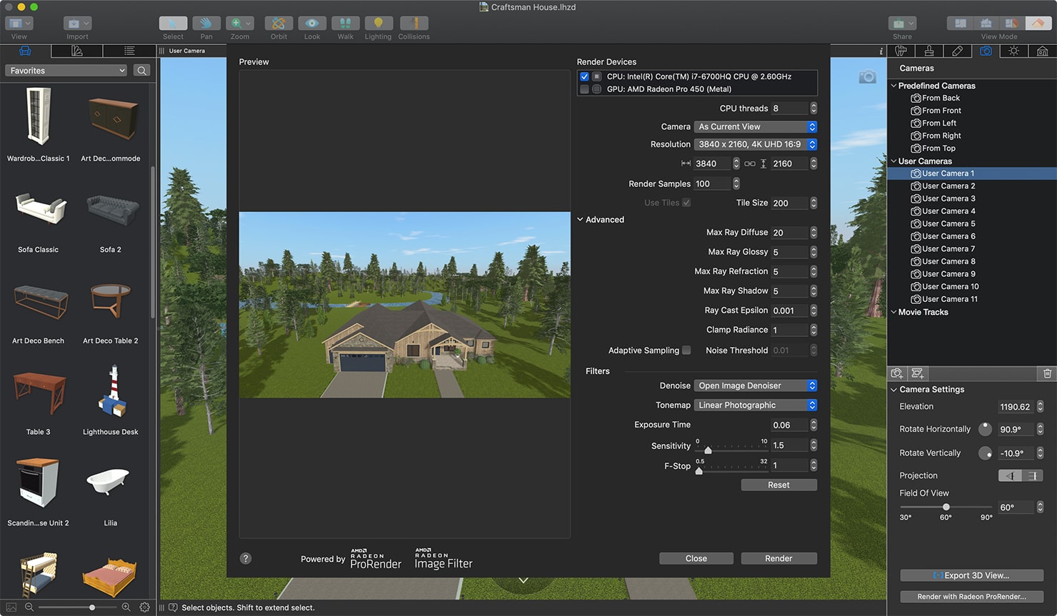Open the Resolution dropdown
This screenshot has height=616, width=1057.
tap(755, 143)
